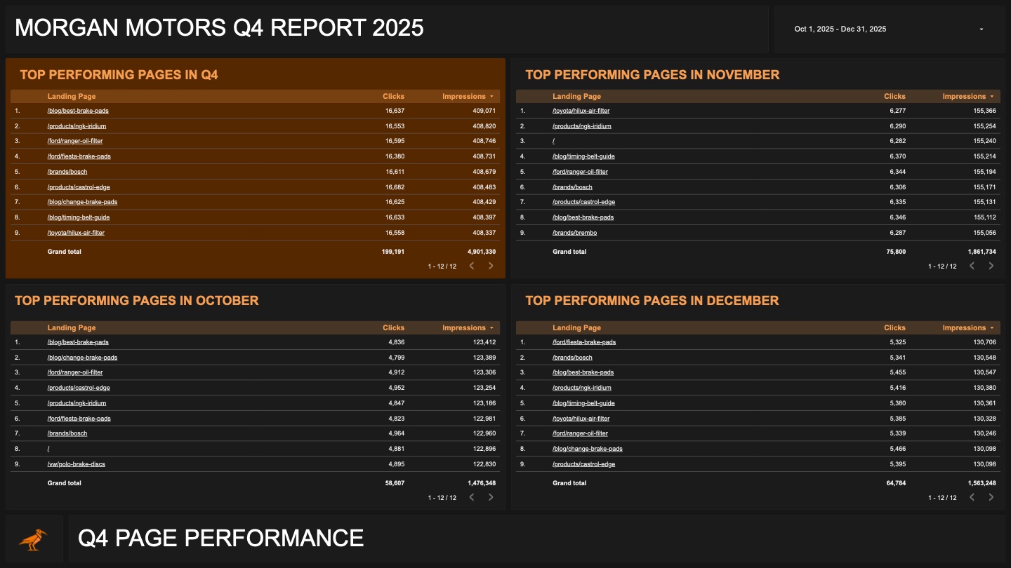Open /blog/change-brake-pads link in October table

[x=82, y=358]
